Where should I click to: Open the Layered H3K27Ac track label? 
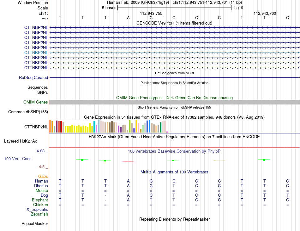[x=21, y=141]
